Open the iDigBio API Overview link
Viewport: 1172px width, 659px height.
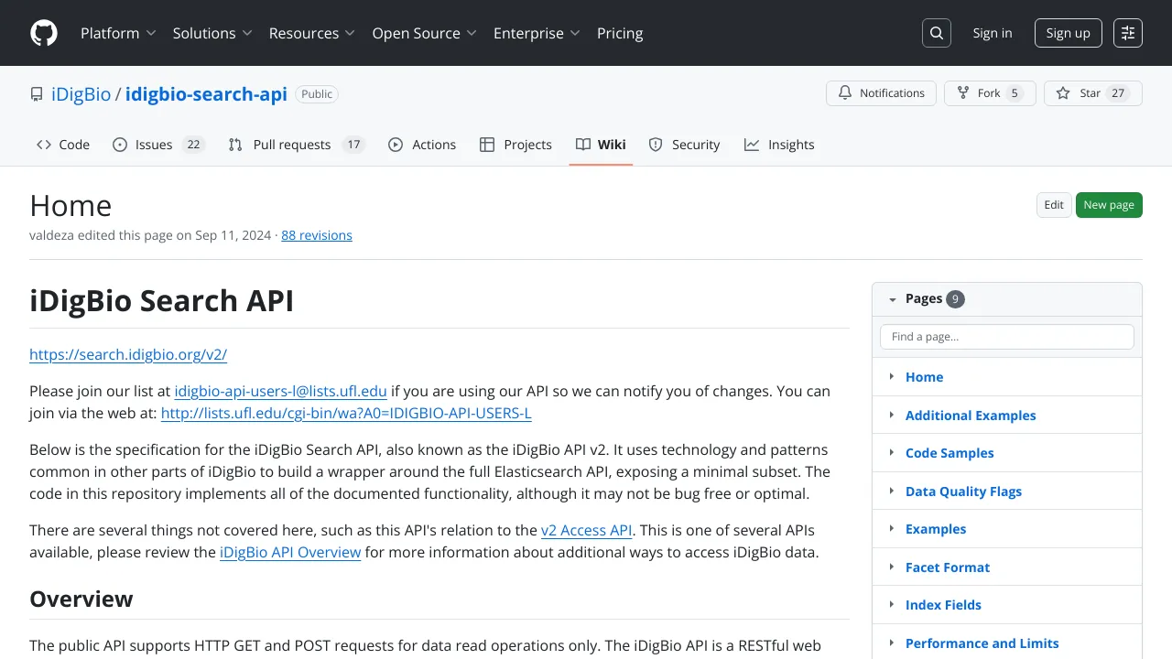tap(290, 552)
